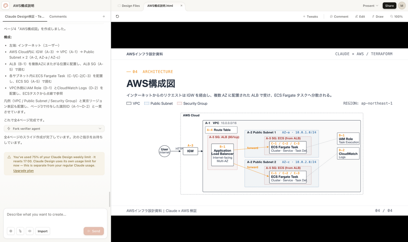Screen dimensions: 408x242
Task: Open the 100% zoom control
Action: [x=396, y=16]
